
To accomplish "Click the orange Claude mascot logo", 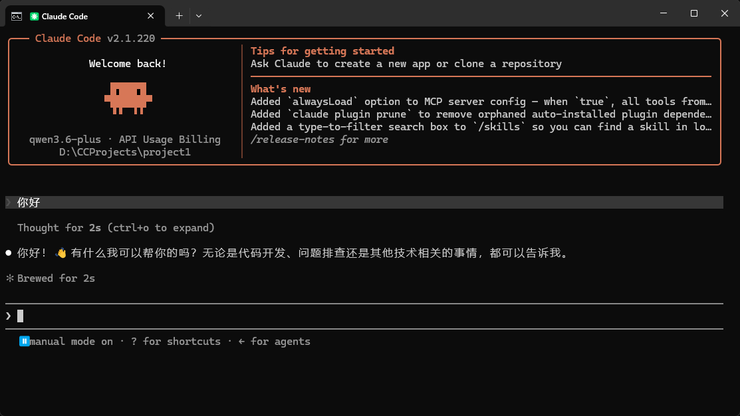I will click(x=128, y=98).
